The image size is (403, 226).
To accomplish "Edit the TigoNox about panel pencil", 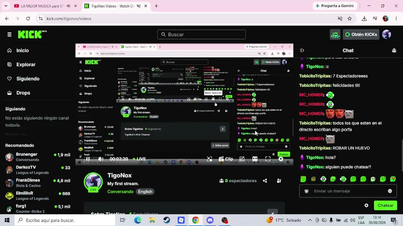I will click(x=272, y=212).
